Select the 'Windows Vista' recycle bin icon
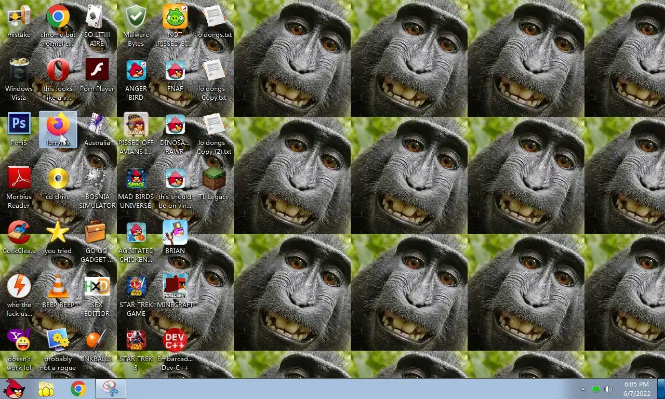The height and width of the screenshot is (399, 665). coord(19,80)
